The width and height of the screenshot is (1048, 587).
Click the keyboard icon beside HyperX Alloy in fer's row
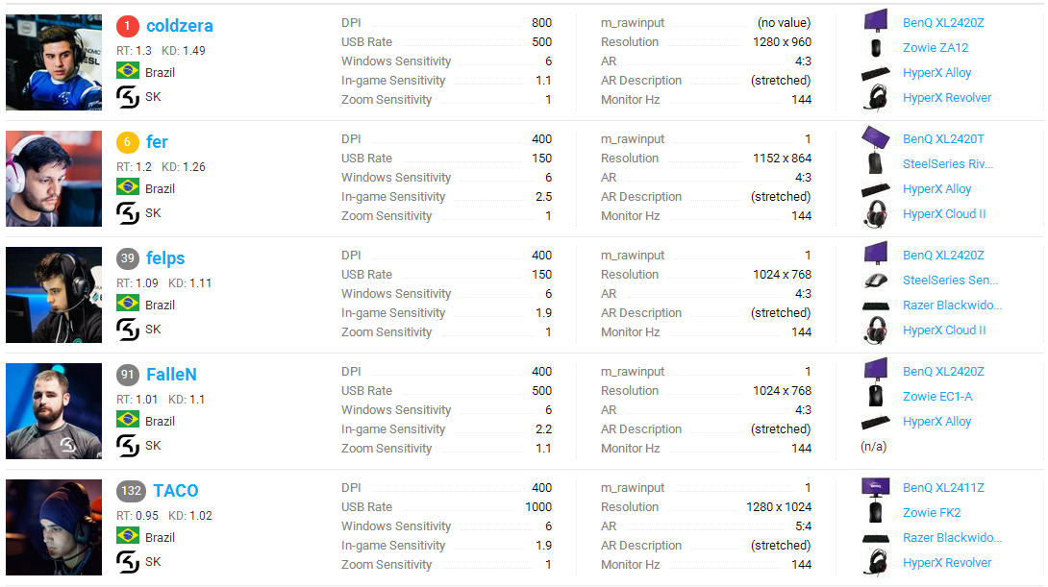tap(875, 189)
